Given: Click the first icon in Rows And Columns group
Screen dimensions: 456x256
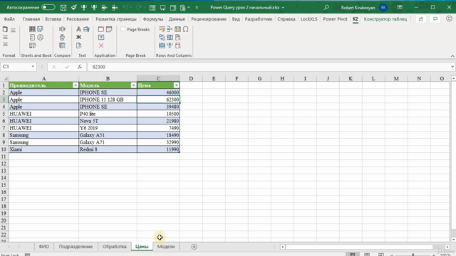Looking at the screenshot, I should click(x=162, y=29).
